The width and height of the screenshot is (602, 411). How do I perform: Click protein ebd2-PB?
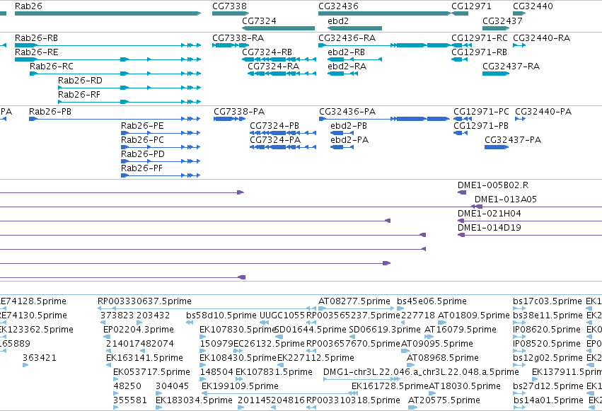[342, 133]
